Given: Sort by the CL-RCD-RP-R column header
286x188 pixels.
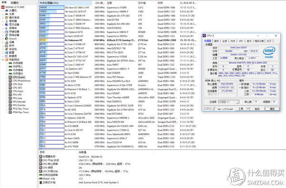Looking at the screenshot, I should [188, 3].
